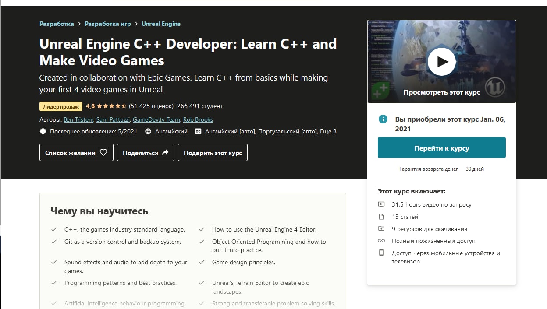Image resolution: width=547 pixels, height=309 pixels.
Task: Add course to Список желаний
Action: pyautogui.click(x=76, y=152)
